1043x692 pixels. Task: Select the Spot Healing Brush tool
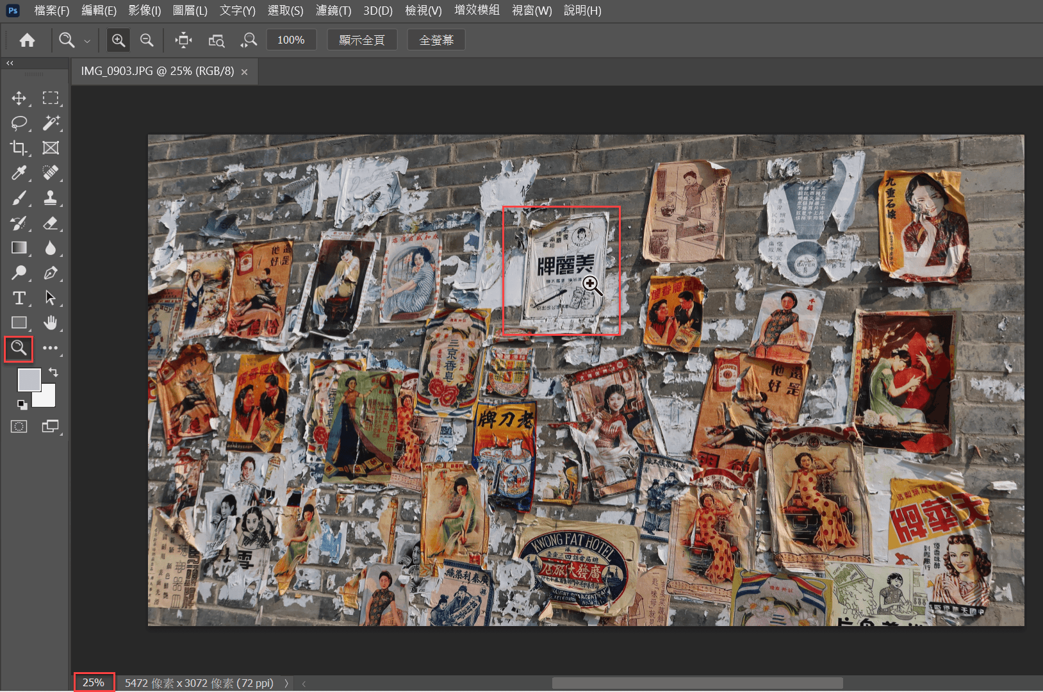click(x=51, y=173)
